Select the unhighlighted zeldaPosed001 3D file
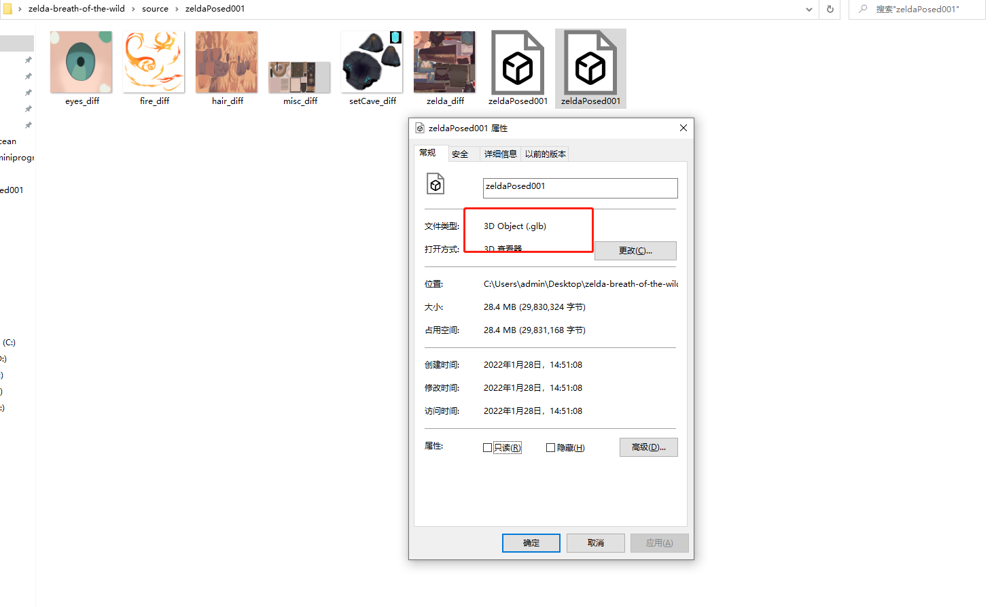Image resolution: width=994 pixels, height=607 pixels. pyautogui.click(x=518, y=69)
